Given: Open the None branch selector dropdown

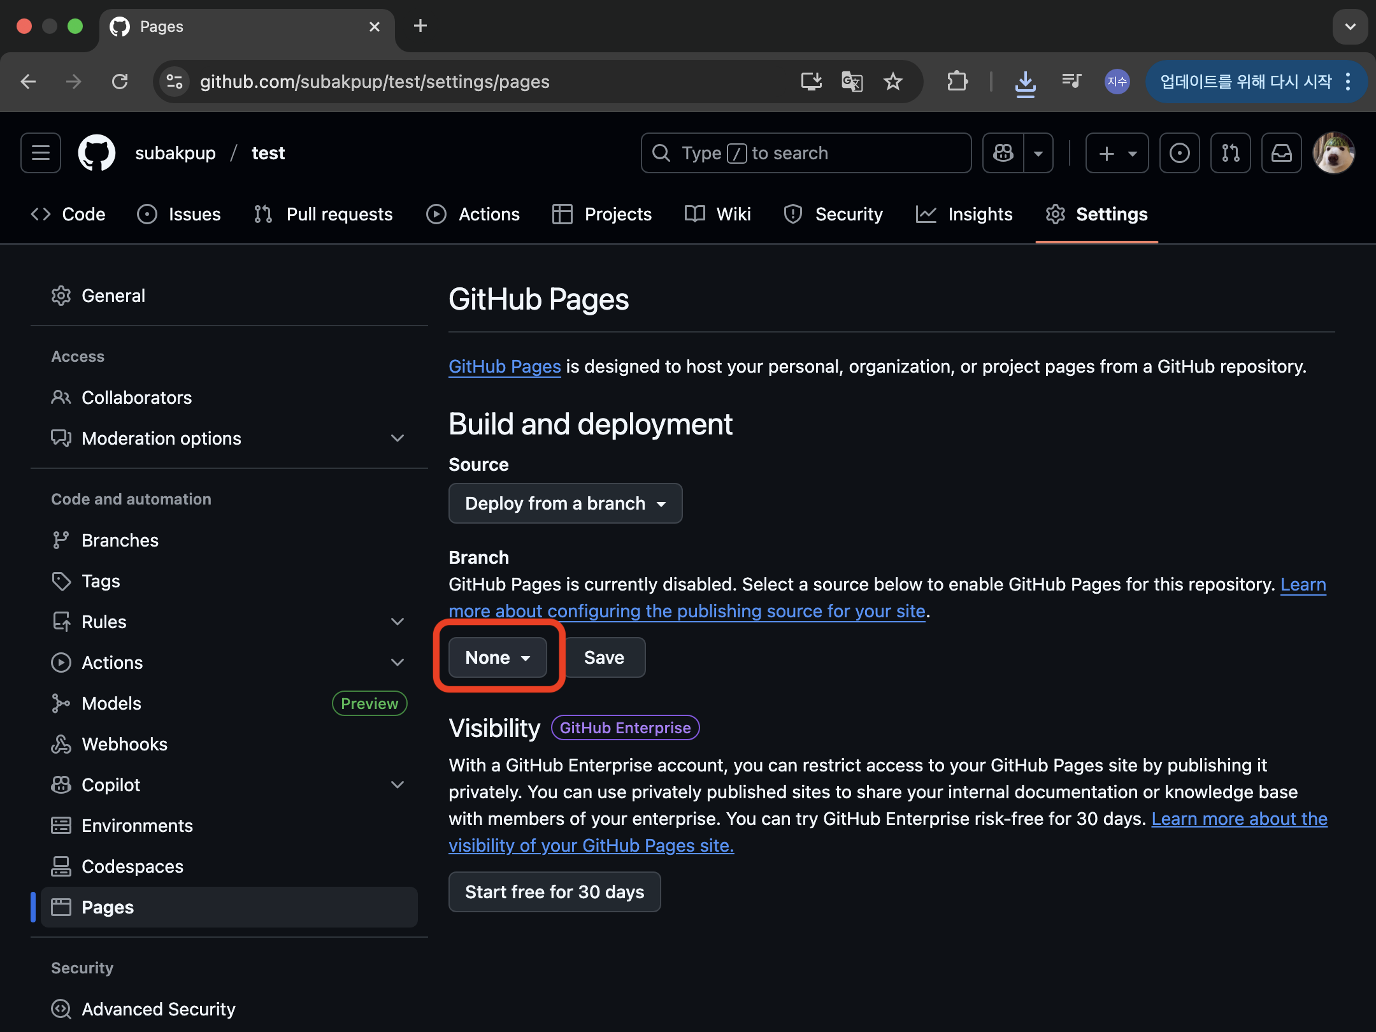Looking at the screenshot, I should [x=498, y=657].
